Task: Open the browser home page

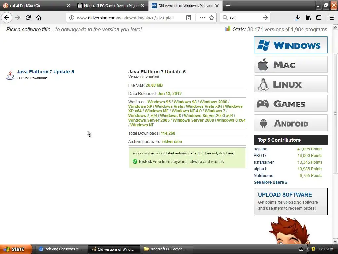Action: click(x=39, y=18)
